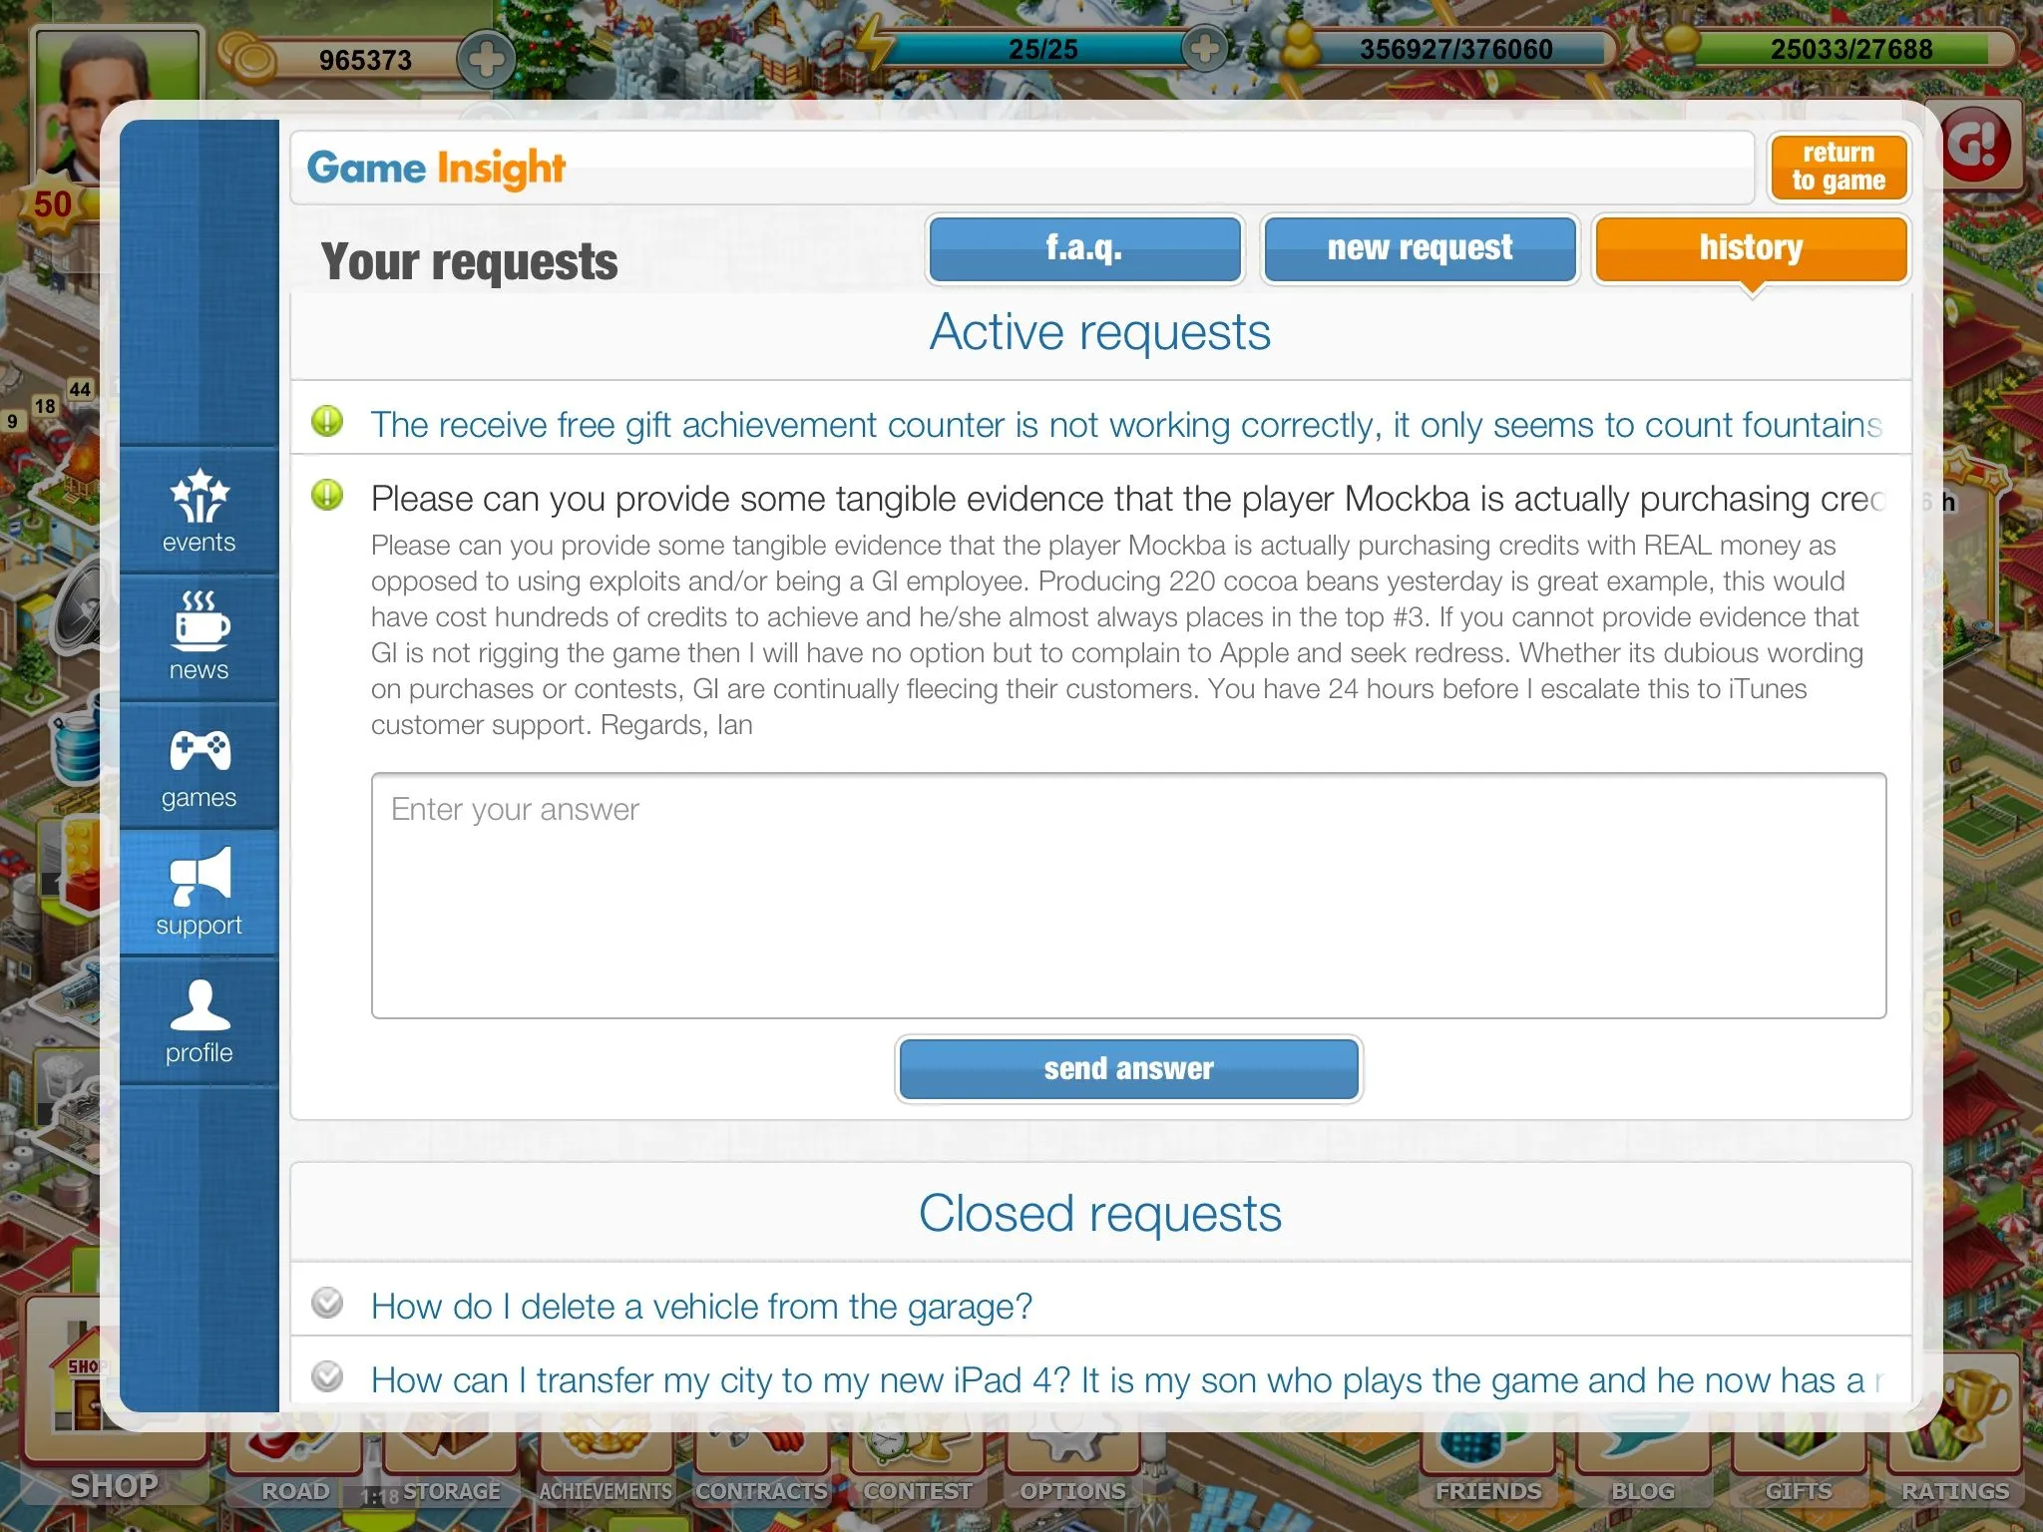Select the support megaphone icon
Viewport: 2043px width, 1532px height.
point(200,875)
